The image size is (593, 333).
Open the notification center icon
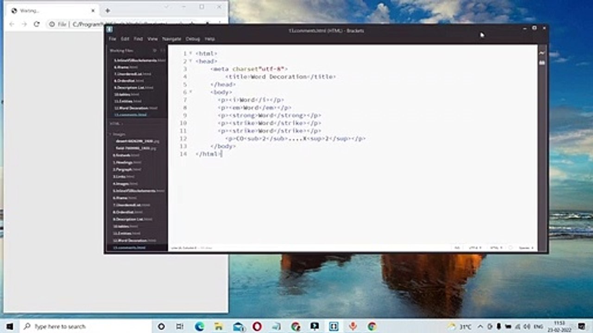(581, 327)
